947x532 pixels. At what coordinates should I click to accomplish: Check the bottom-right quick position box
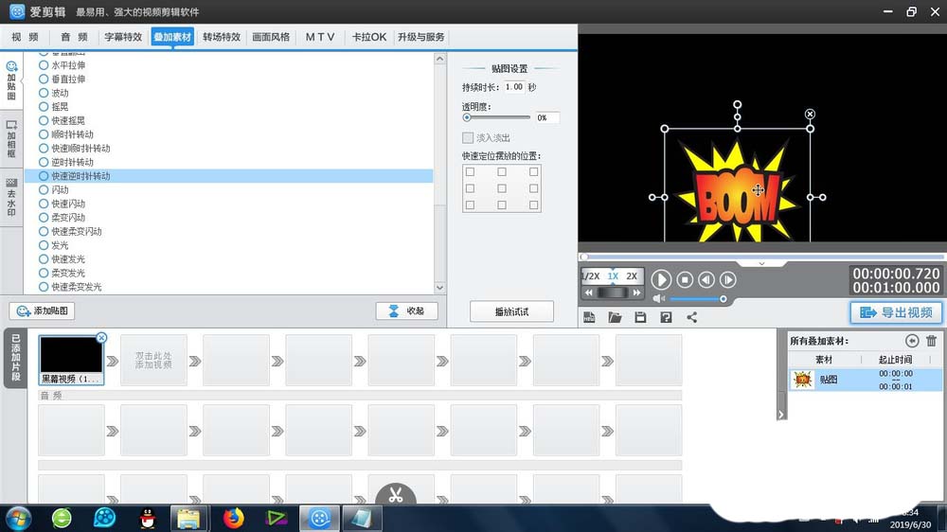click(533, 204)
